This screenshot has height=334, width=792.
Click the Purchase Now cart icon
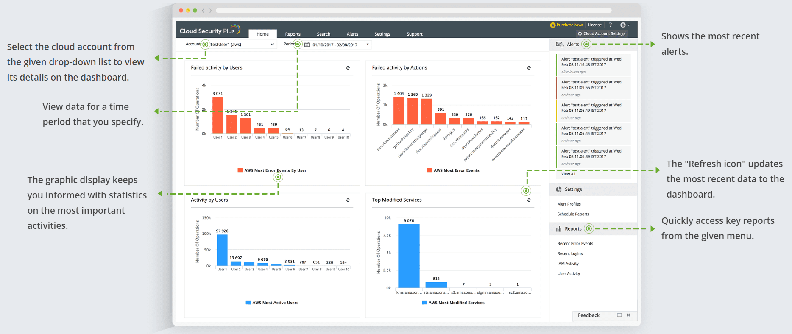(553, 25)
